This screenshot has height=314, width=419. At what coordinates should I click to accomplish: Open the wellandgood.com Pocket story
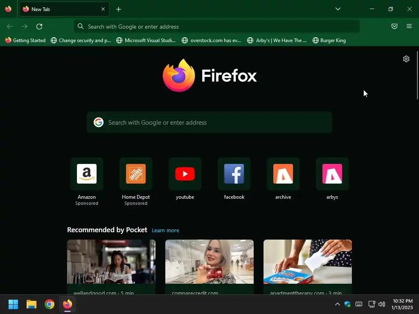(111, 267)
